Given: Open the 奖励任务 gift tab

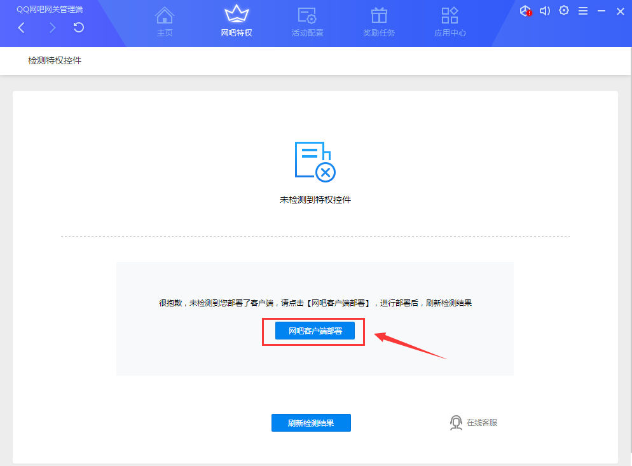Looking at the screenshot, I should tap(379, 22).
